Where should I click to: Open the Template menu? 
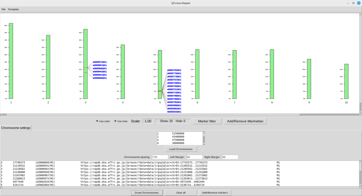[13, 9]
